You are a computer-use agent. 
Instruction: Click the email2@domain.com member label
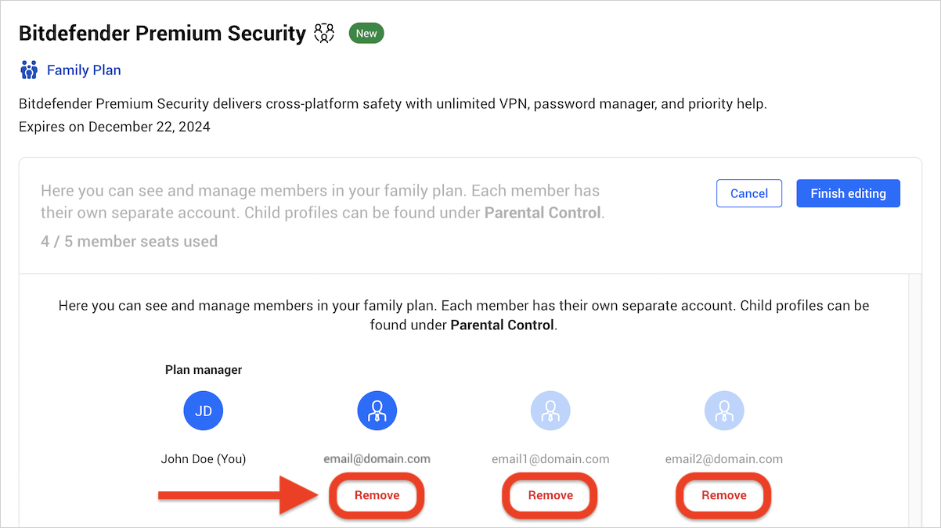coord(724,459)
